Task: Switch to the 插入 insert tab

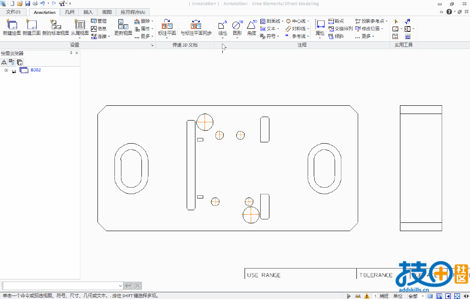Action: (88, 12)
